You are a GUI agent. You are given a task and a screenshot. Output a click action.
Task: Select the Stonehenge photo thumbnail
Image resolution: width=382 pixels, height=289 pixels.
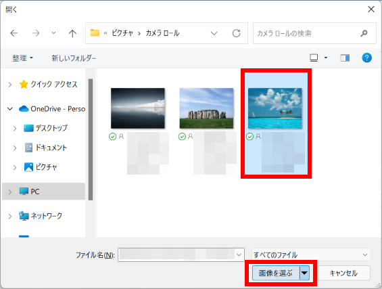click(x=206, y=108)
